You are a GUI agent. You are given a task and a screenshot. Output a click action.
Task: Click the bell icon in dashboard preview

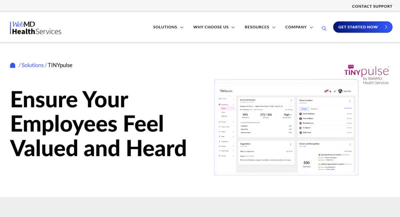click(330, 91)
